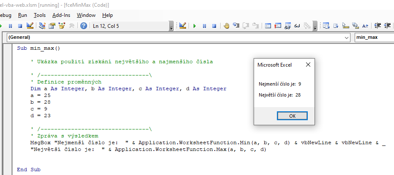Expand Debug toolbar options after Call Stack

click(x=315, y=26)
